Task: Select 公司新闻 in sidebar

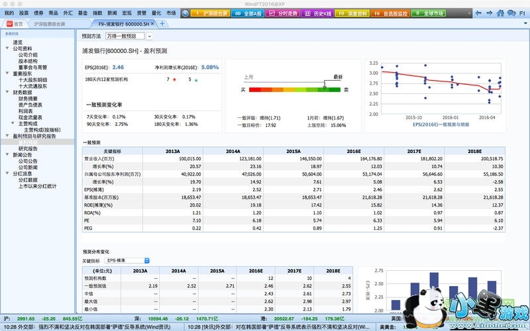Action: click(28, 167)
